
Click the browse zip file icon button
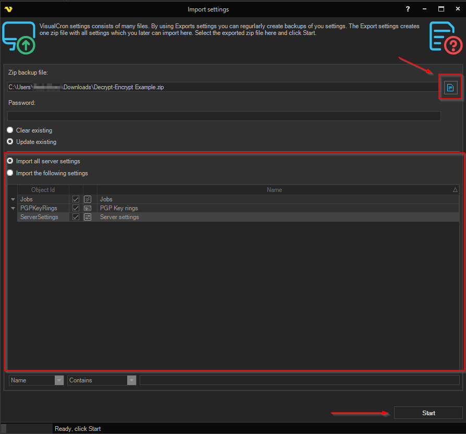pyautogui.click(x=450, y=88)
